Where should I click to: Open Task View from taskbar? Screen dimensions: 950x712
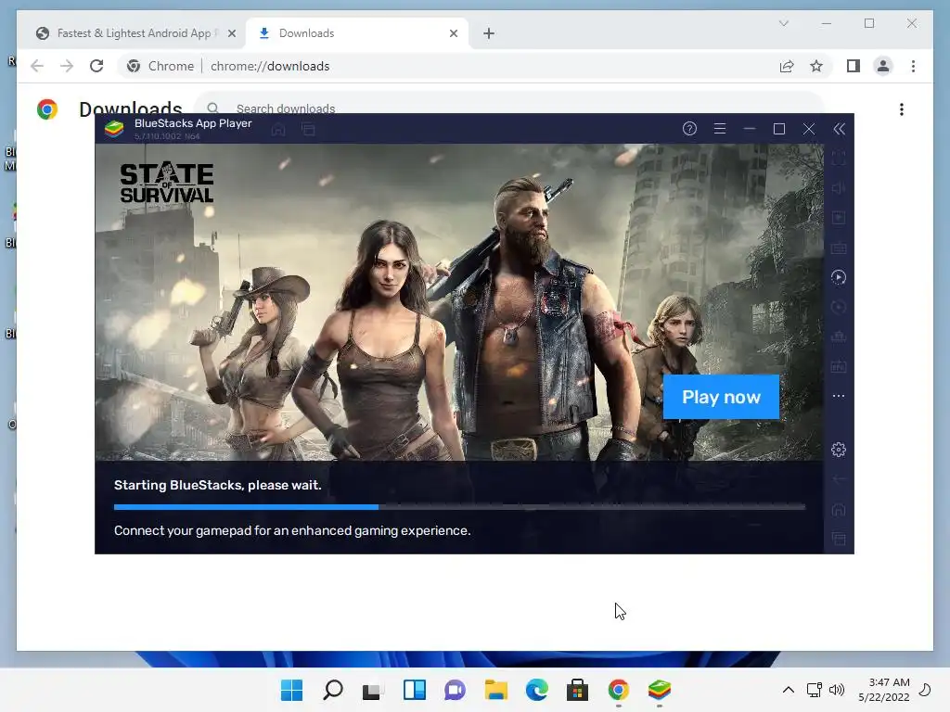373,690
